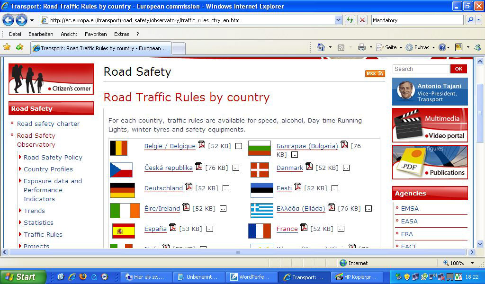This screenshot has height=284, width=485.
Task: Click the horizontal scrollbar thumb
Action: [x=238, y=252]
